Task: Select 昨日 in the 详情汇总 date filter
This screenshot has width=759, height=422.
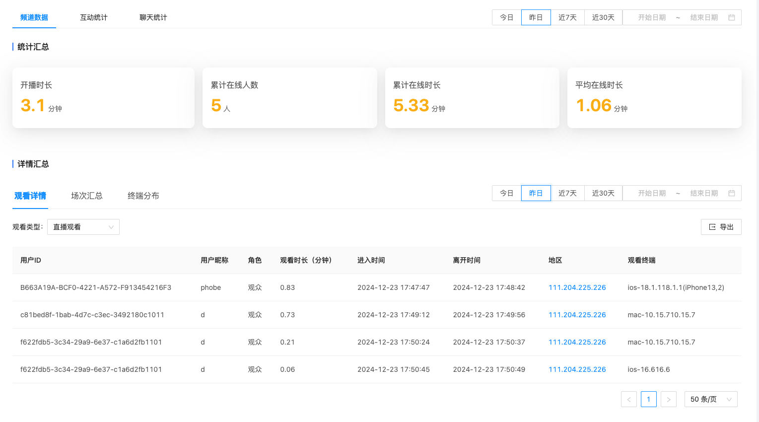Action: (536, 193)
